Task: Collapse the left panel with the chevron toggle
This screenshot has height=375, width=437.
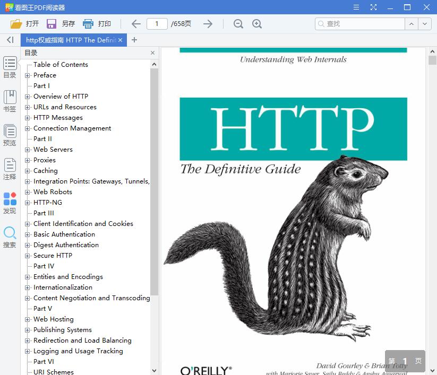Action: 10,40
